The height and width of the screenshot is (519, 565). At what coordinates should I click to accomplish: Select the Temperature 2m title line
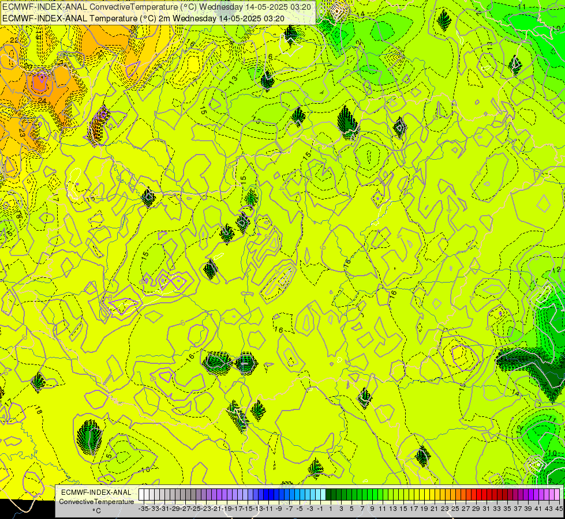(x=143, y=18)
